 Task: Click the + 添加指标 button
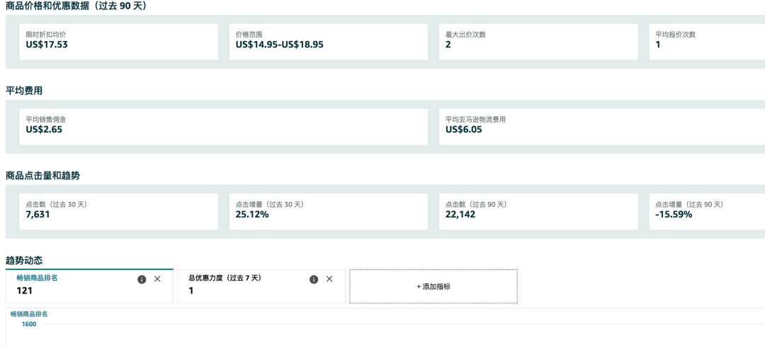433,286
